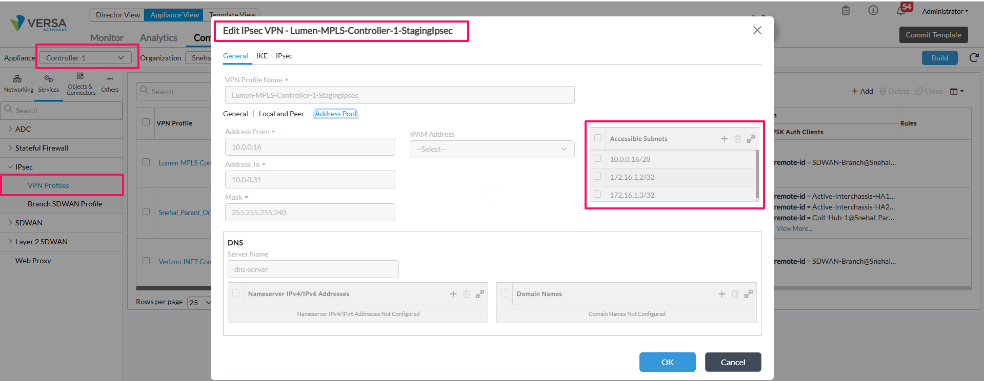The height and width of the screenshot is (381, 984).
Task: Expand the Accessible Subnets table
Action: (x=751, y=139)
